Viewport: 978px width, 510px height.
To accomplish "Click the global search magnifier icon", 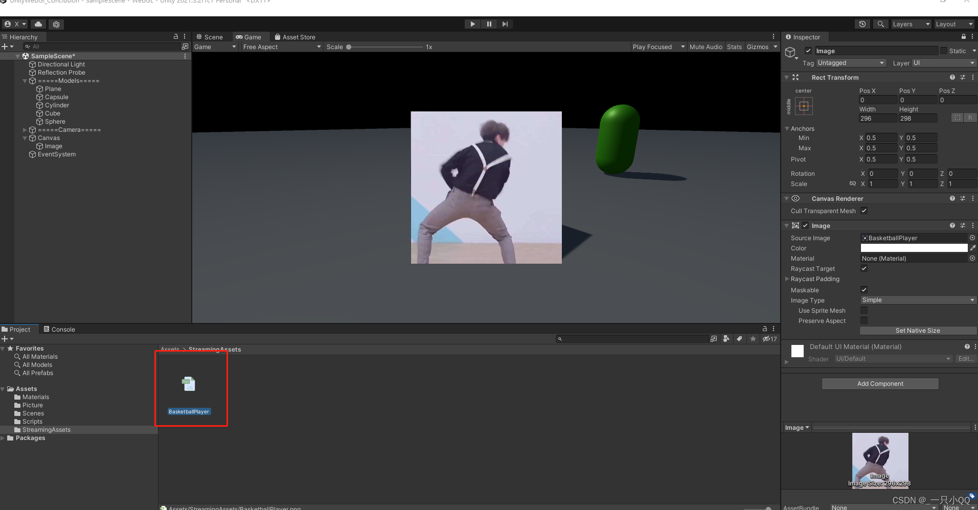I will pyautogui.click(x=880, y=24).
